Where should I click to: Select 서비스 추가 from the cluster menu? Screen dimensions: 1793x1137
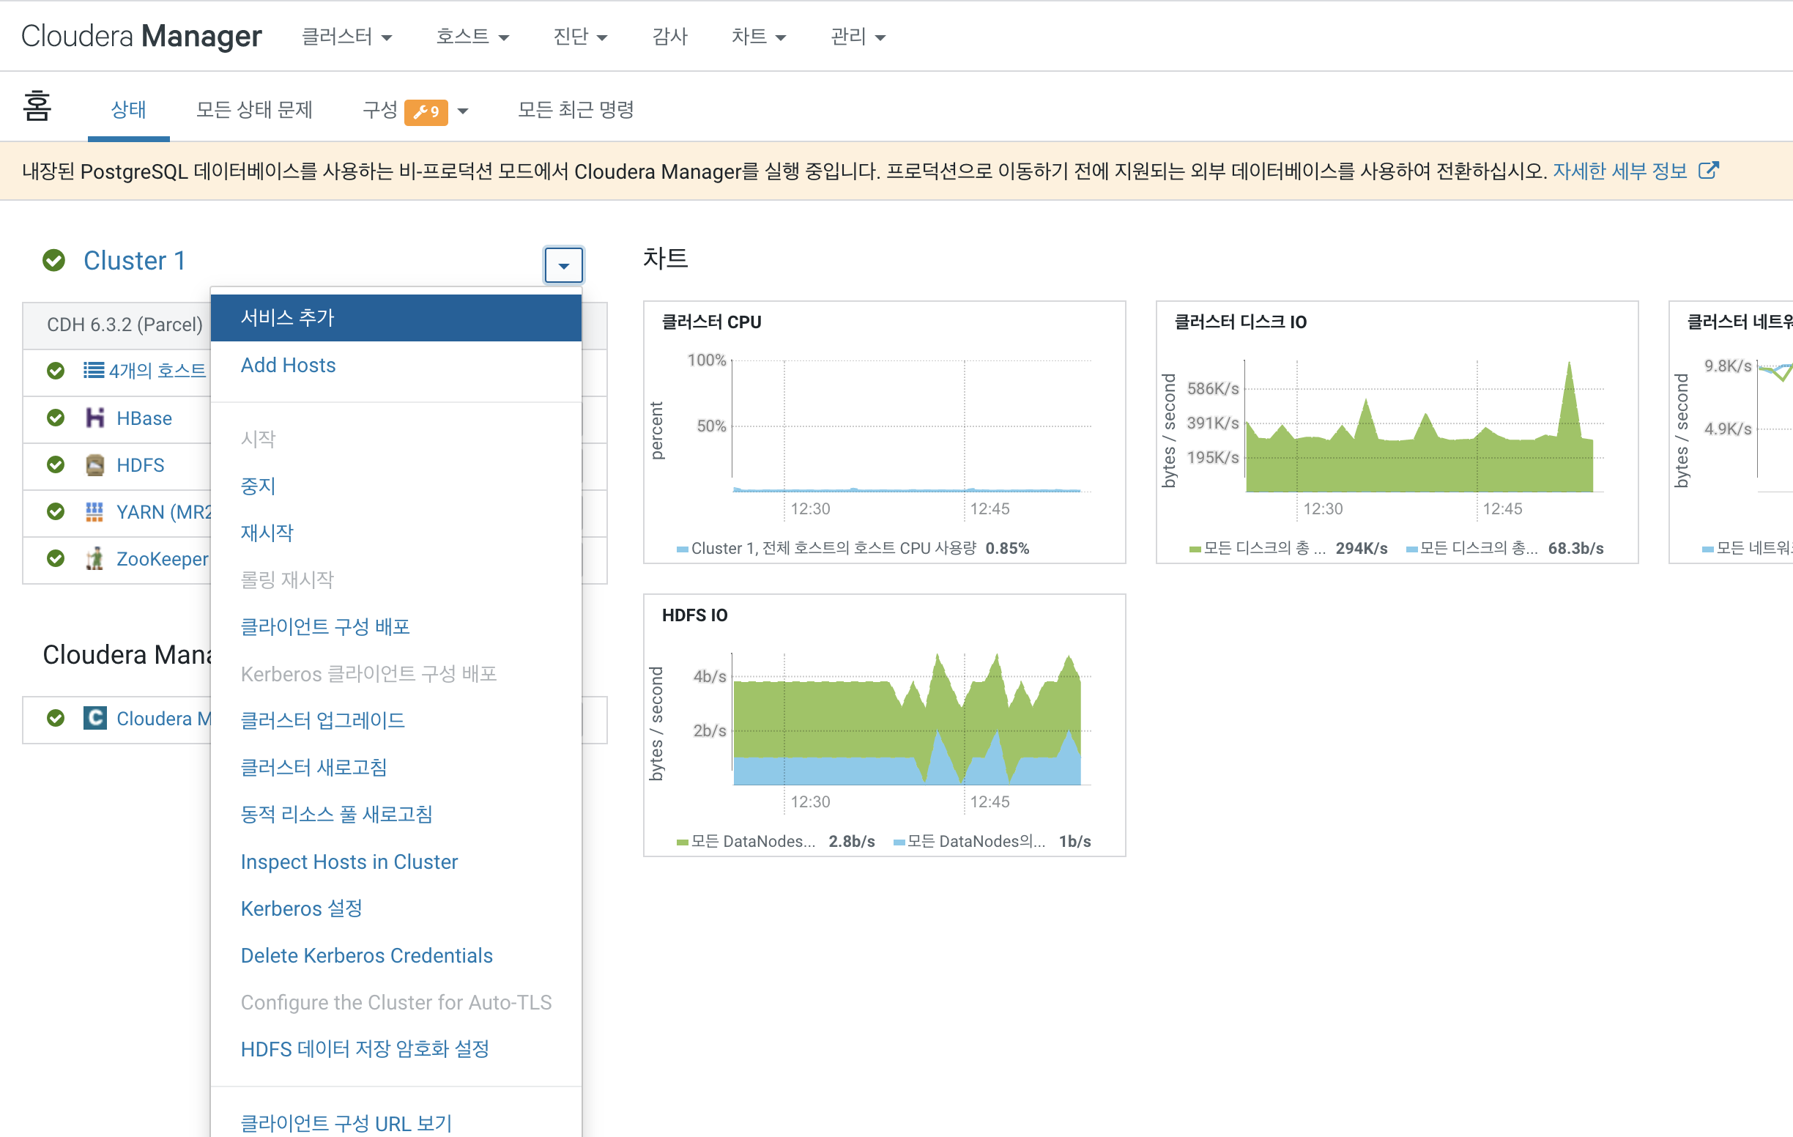[287, 318]
